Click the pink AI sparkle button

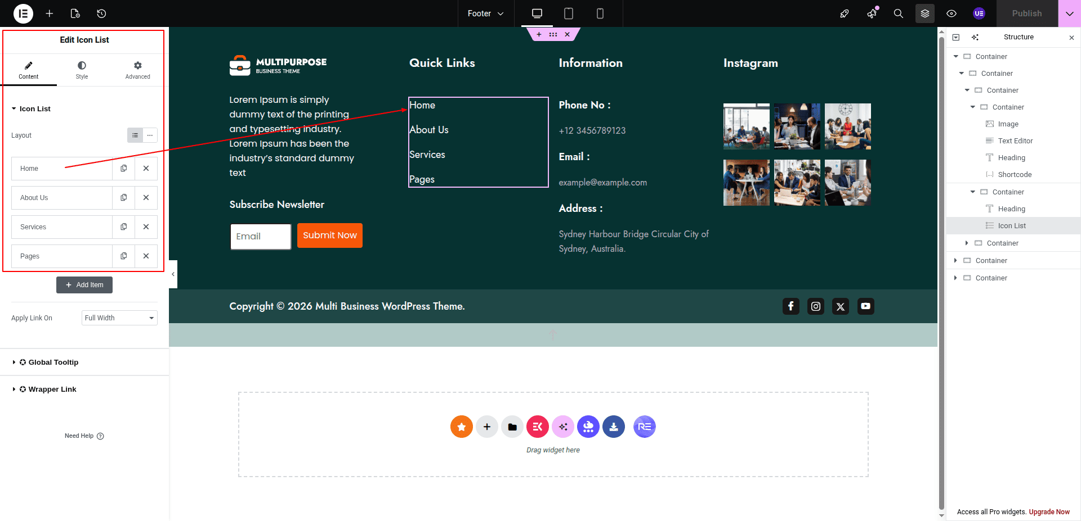(x=563, y=427)
